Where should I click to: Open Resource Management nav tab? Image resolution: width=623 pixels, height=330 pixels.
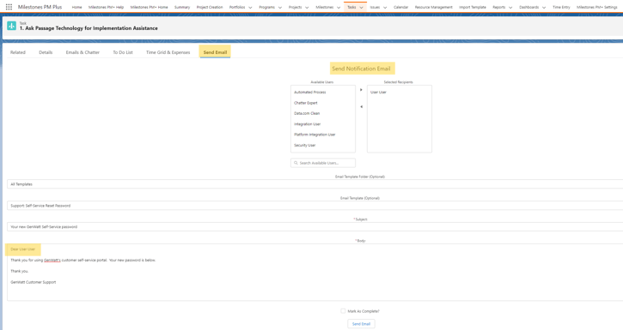point(433,7)
